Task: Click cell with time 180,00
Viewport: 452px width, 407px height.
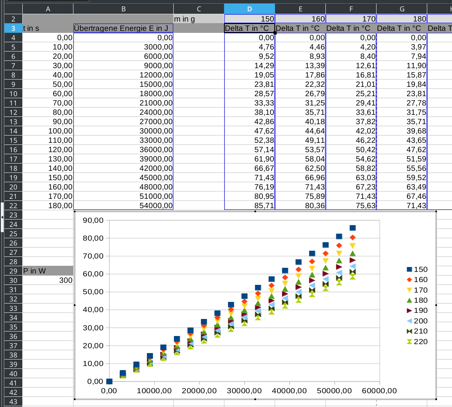Action: pos(48,206)
